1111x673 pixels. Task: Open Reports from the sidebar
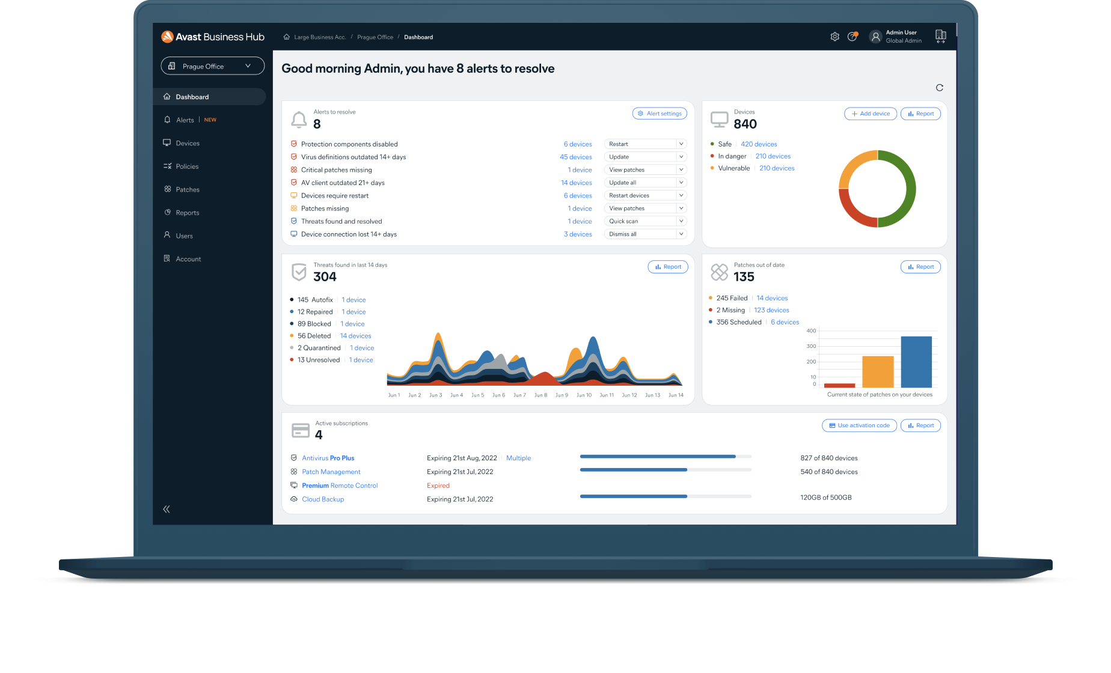187,212
